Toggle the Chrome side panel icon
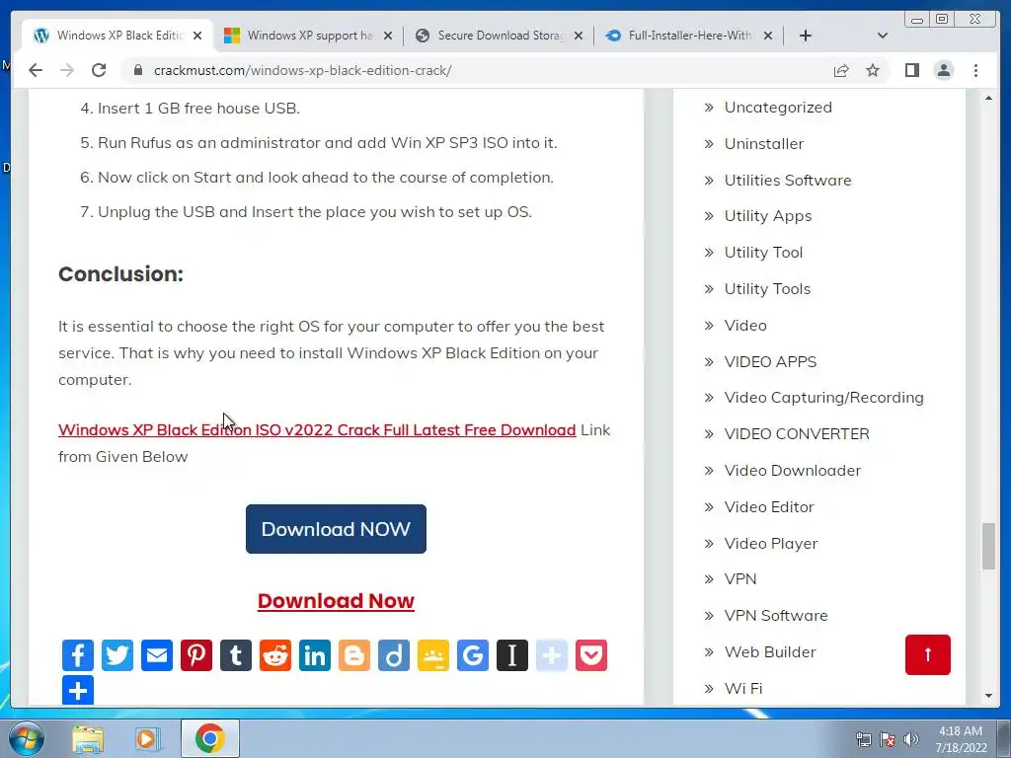Image resolution: width=1011 pixels, height=758 pixels. click(x=911, y=70)
